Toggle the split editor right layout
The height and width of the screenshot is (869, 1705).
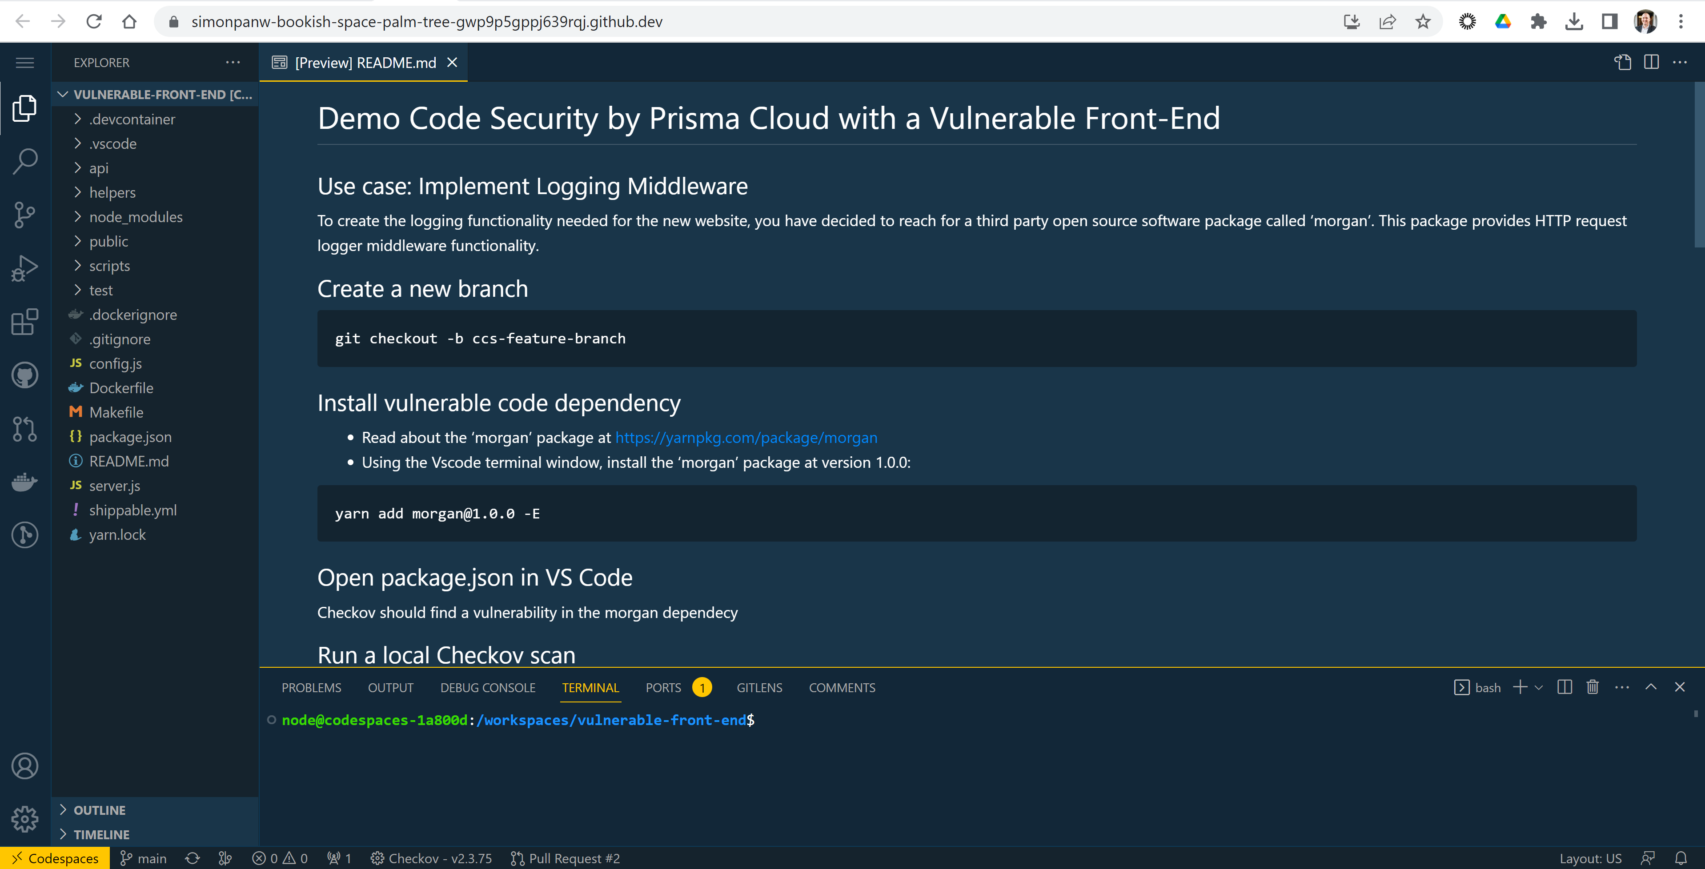(1651, 62)
